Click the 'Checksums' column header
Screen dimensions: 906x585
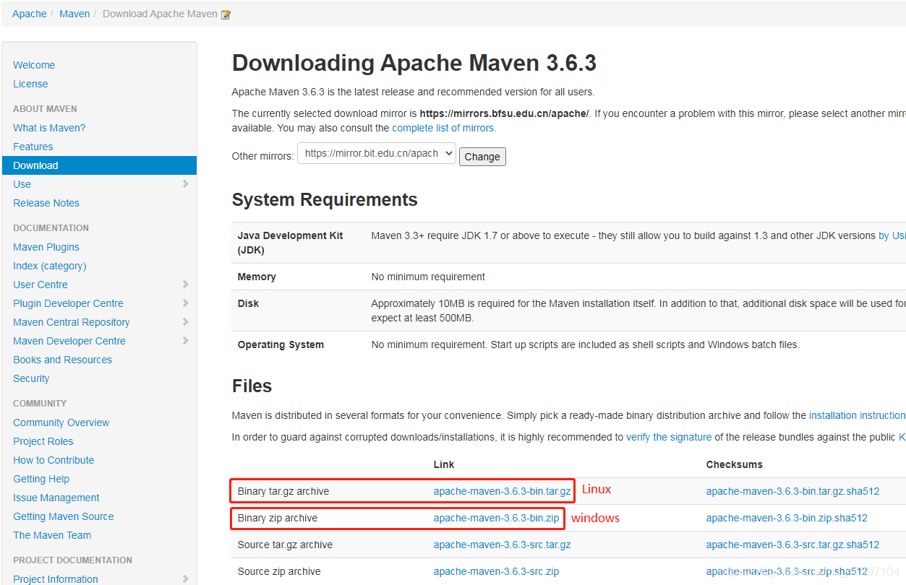(735, 464)
